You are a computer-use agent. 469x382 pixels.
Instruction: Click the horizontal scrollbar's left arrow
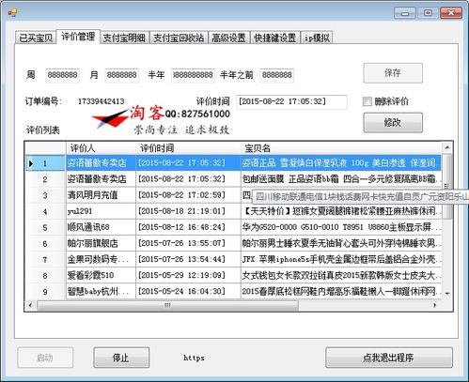(30, 305)
